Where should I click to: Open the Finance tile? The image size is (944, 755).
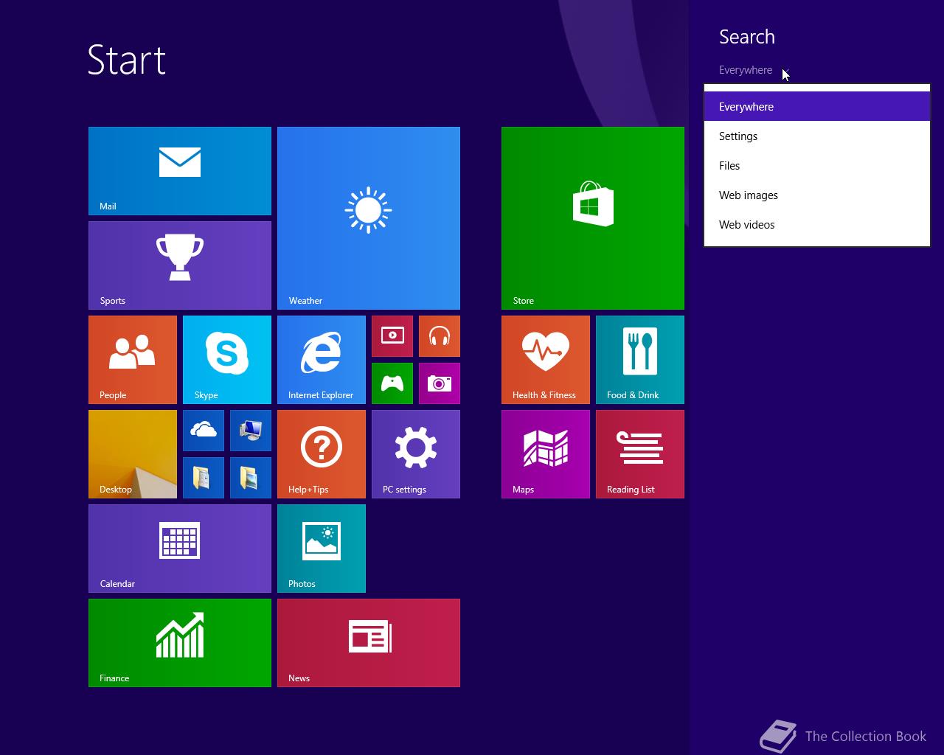pyautogui.click(x=180, y=643)
